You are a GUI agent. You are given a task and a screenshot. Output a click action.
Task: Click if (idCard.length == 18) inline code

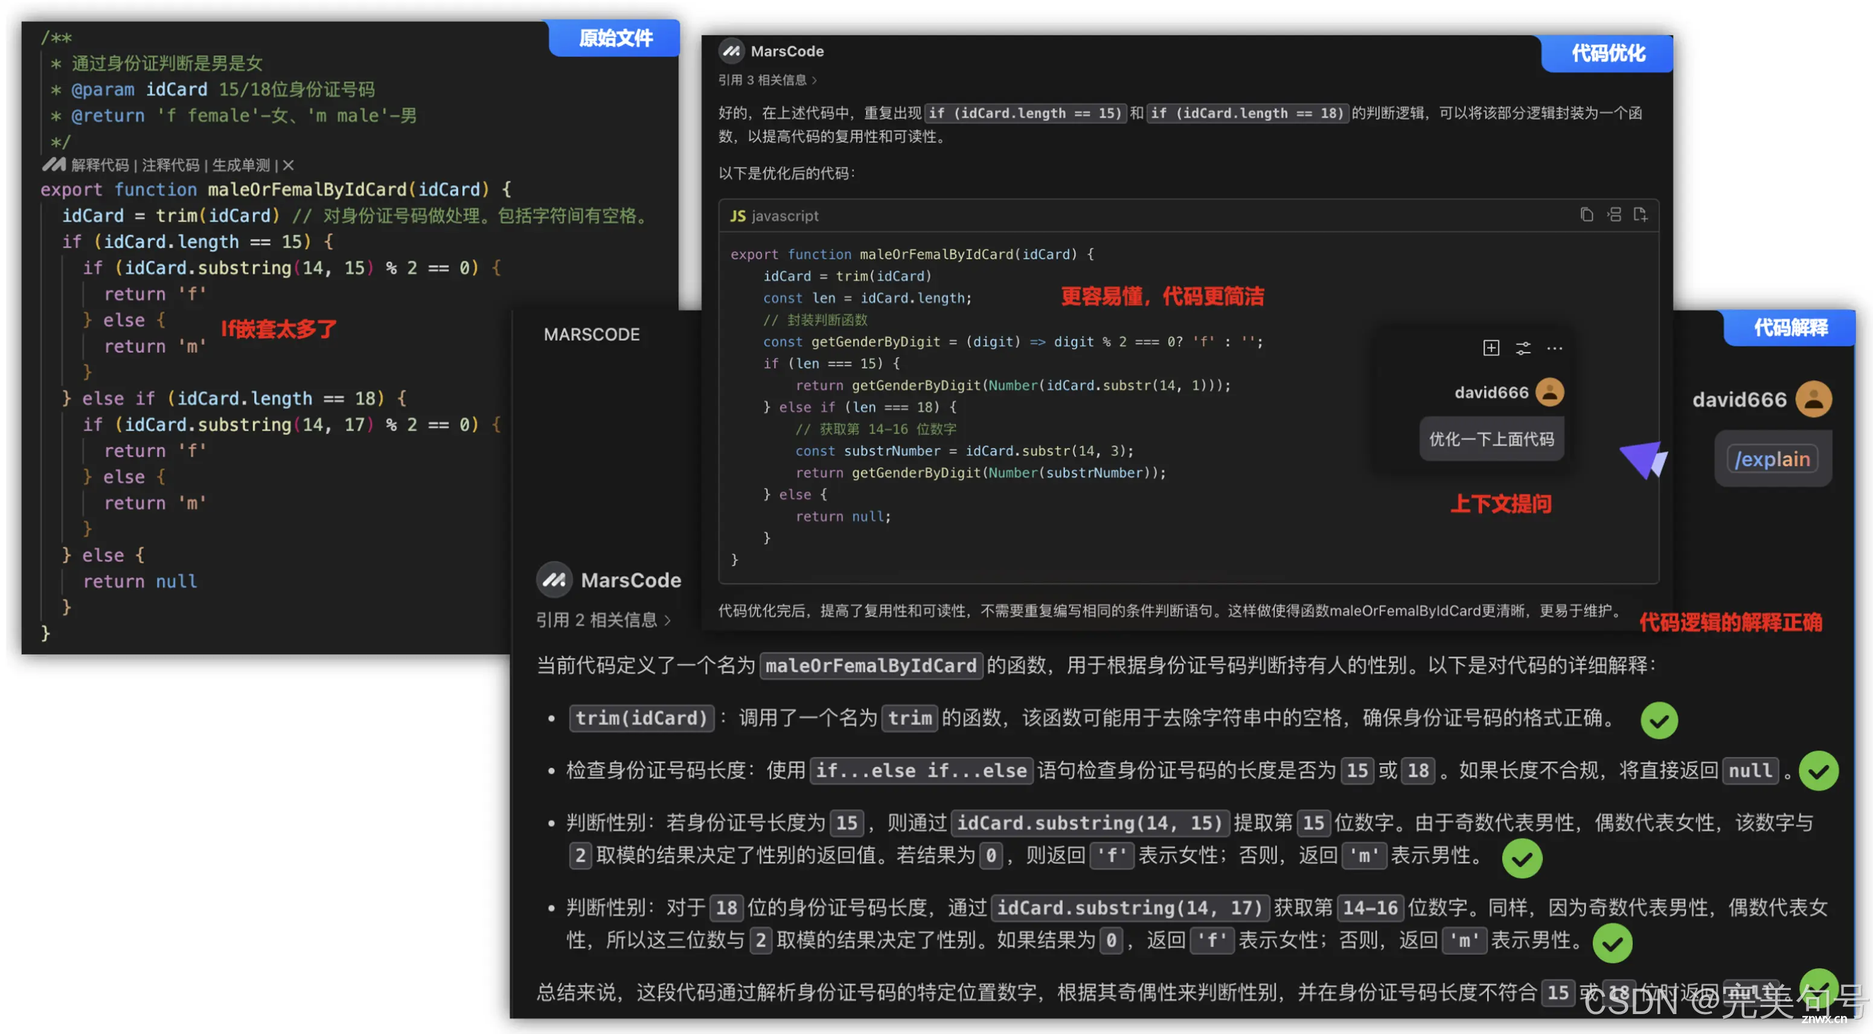1247,113
